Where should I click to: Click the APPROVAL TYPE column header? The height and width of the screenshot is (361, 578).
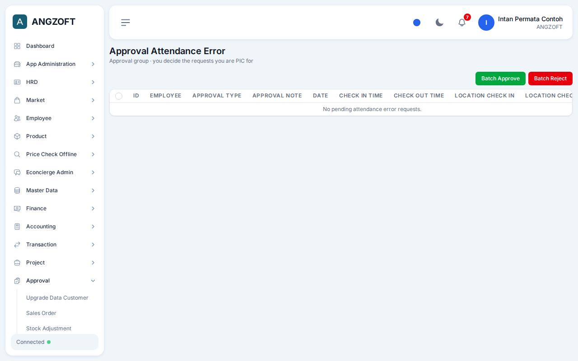217,96
